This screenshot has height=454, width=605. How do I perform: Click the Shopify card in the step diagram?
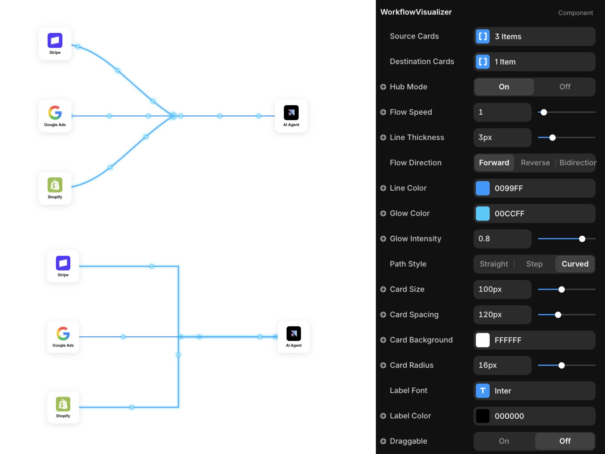point(63,407)
